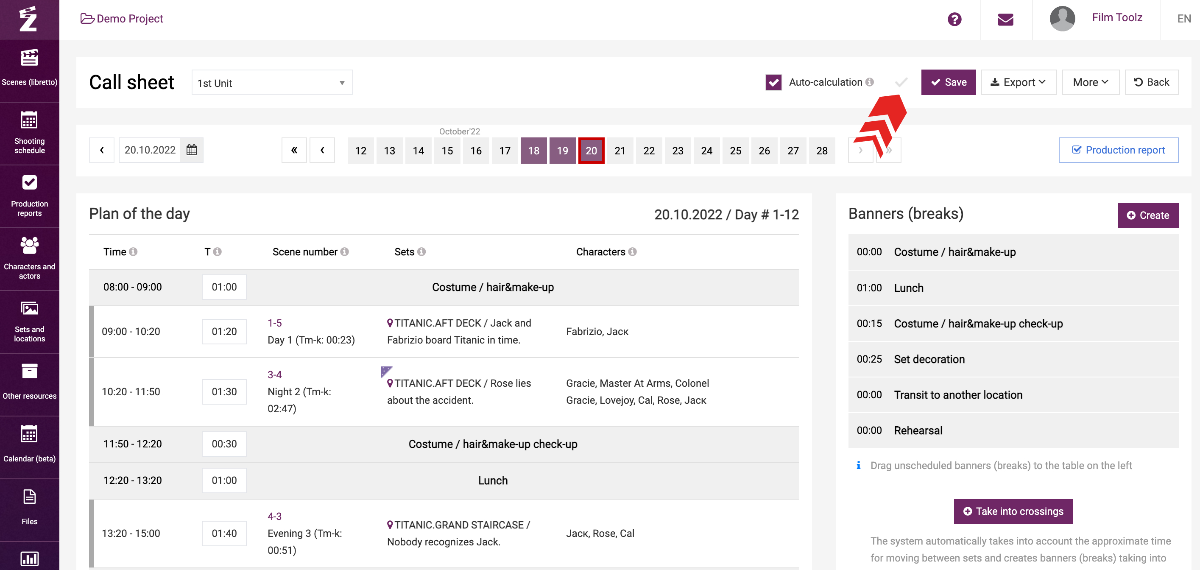
Task: Select day 12 in October strip
Action: [x=360, y=151]
